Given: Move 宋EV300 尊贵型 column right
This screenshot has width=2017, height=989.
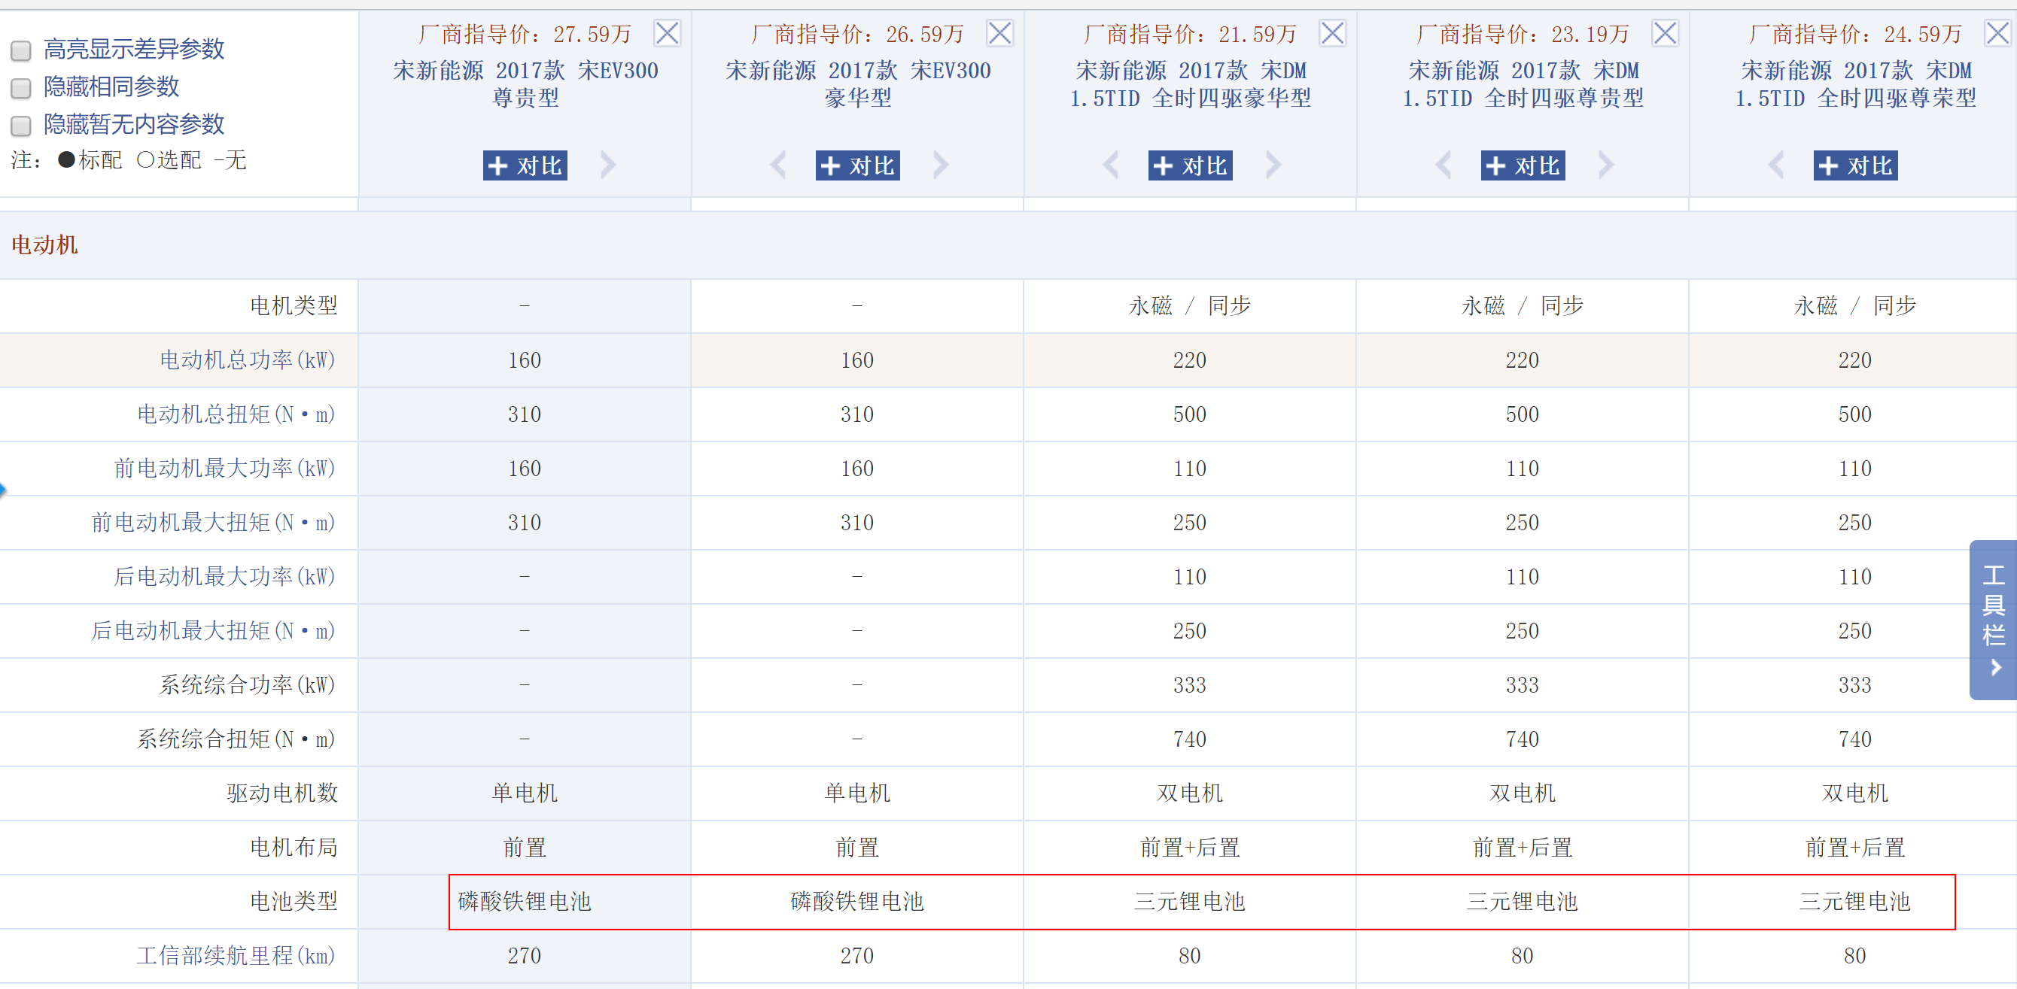Looking at the screenshot, I should 608,165.
